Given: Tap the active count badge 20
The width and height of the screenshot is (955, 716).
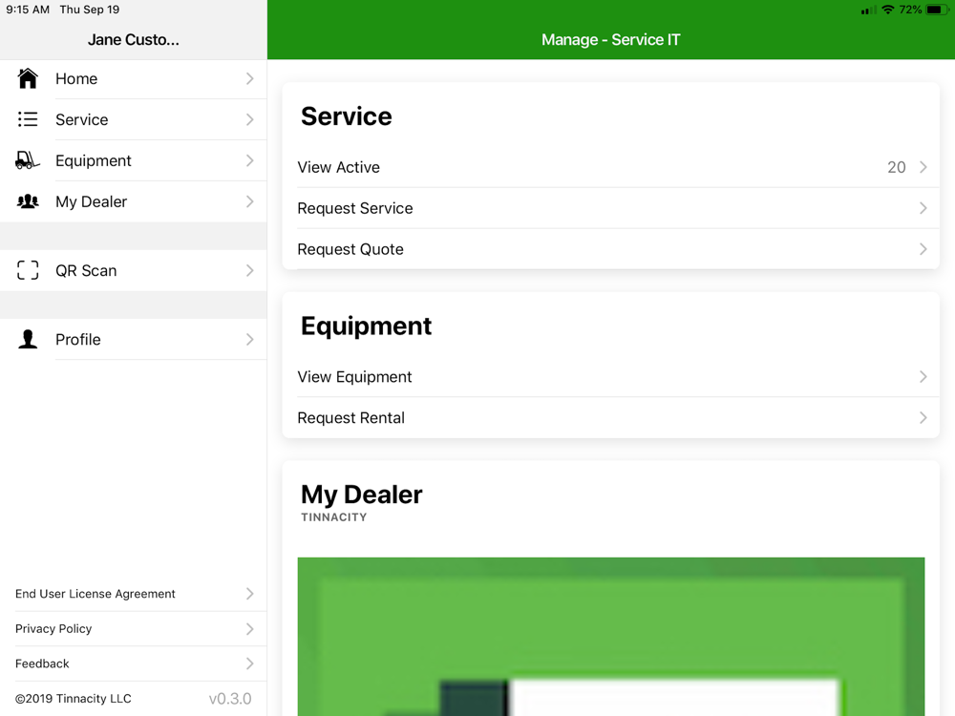Looking at the screenshot, I should [x=897, y=167].
